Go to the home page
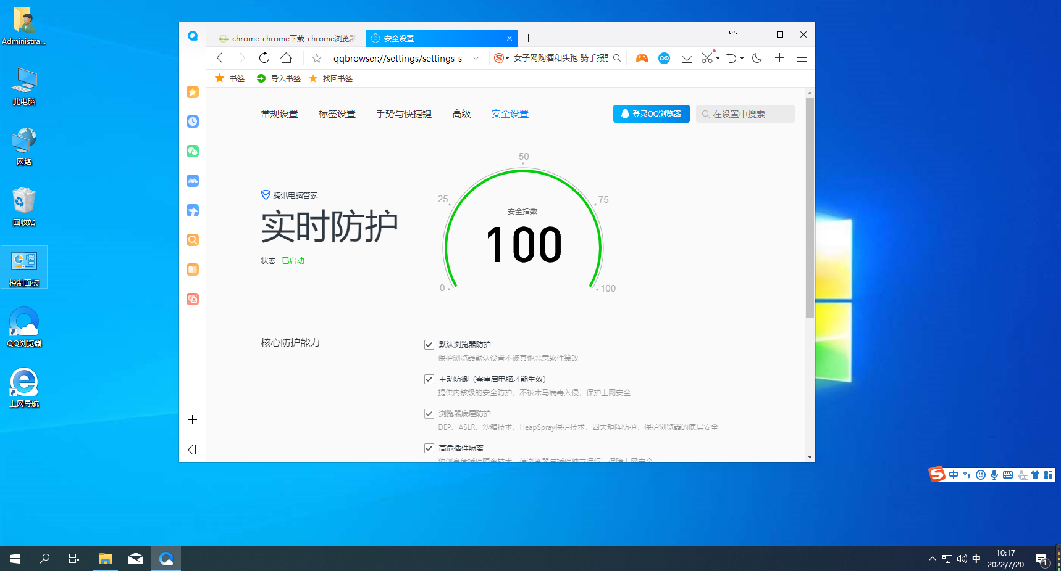The image size is (1061, 571). [x=287, y=58]
